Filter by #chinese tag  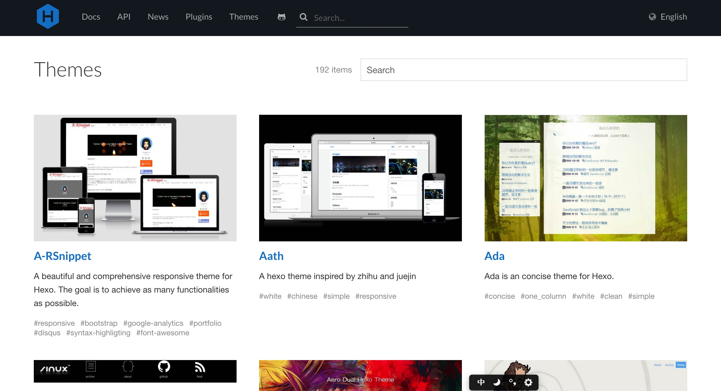coord(302,296)
